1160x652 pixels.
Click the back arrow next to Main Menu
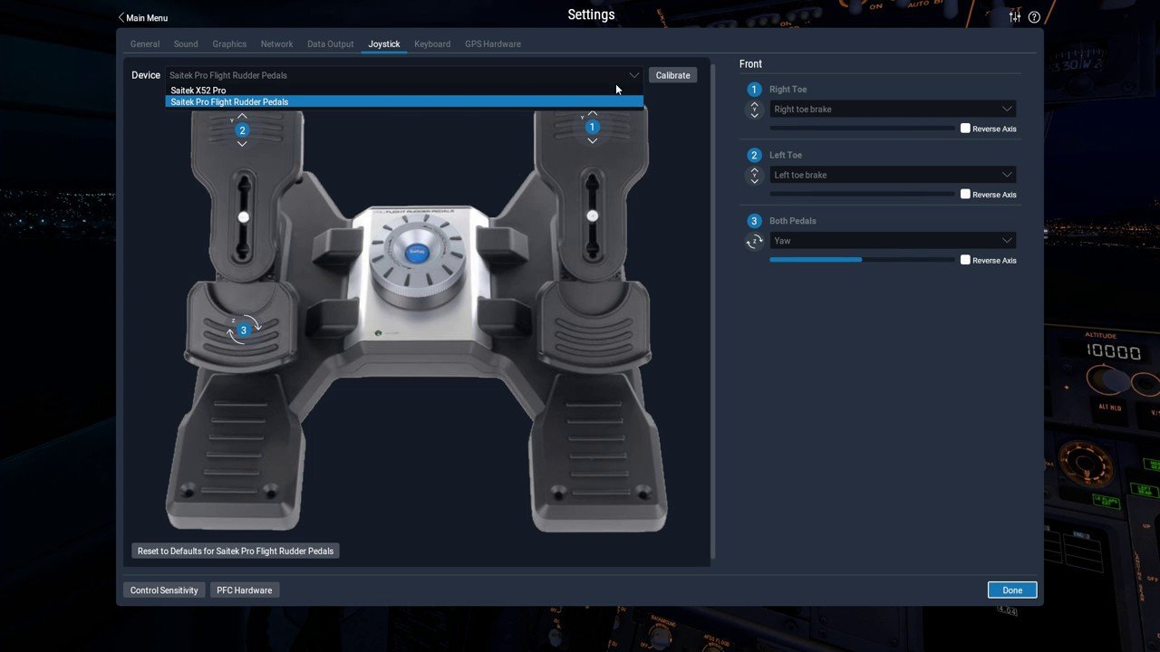[x=121, y=17]
